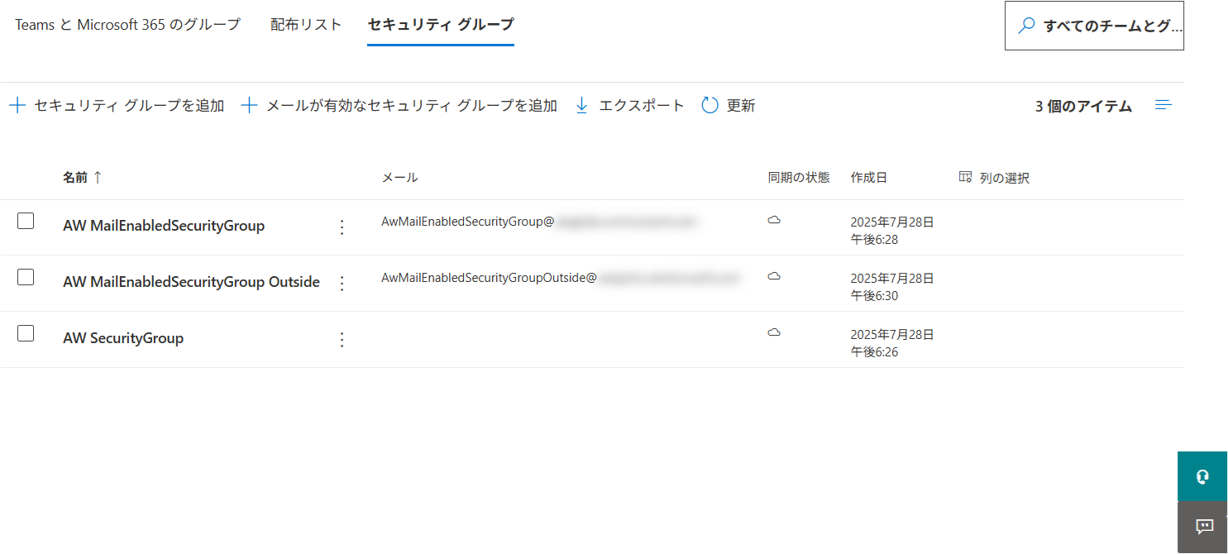Click cloud sync icon in AW SecurityGroup row

coord(774,332)
